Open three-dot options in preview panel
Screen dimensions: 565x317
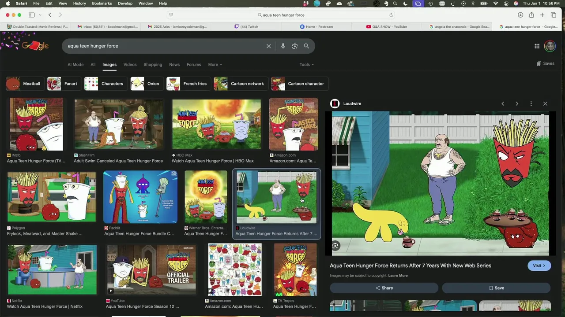tap(531, 103)
